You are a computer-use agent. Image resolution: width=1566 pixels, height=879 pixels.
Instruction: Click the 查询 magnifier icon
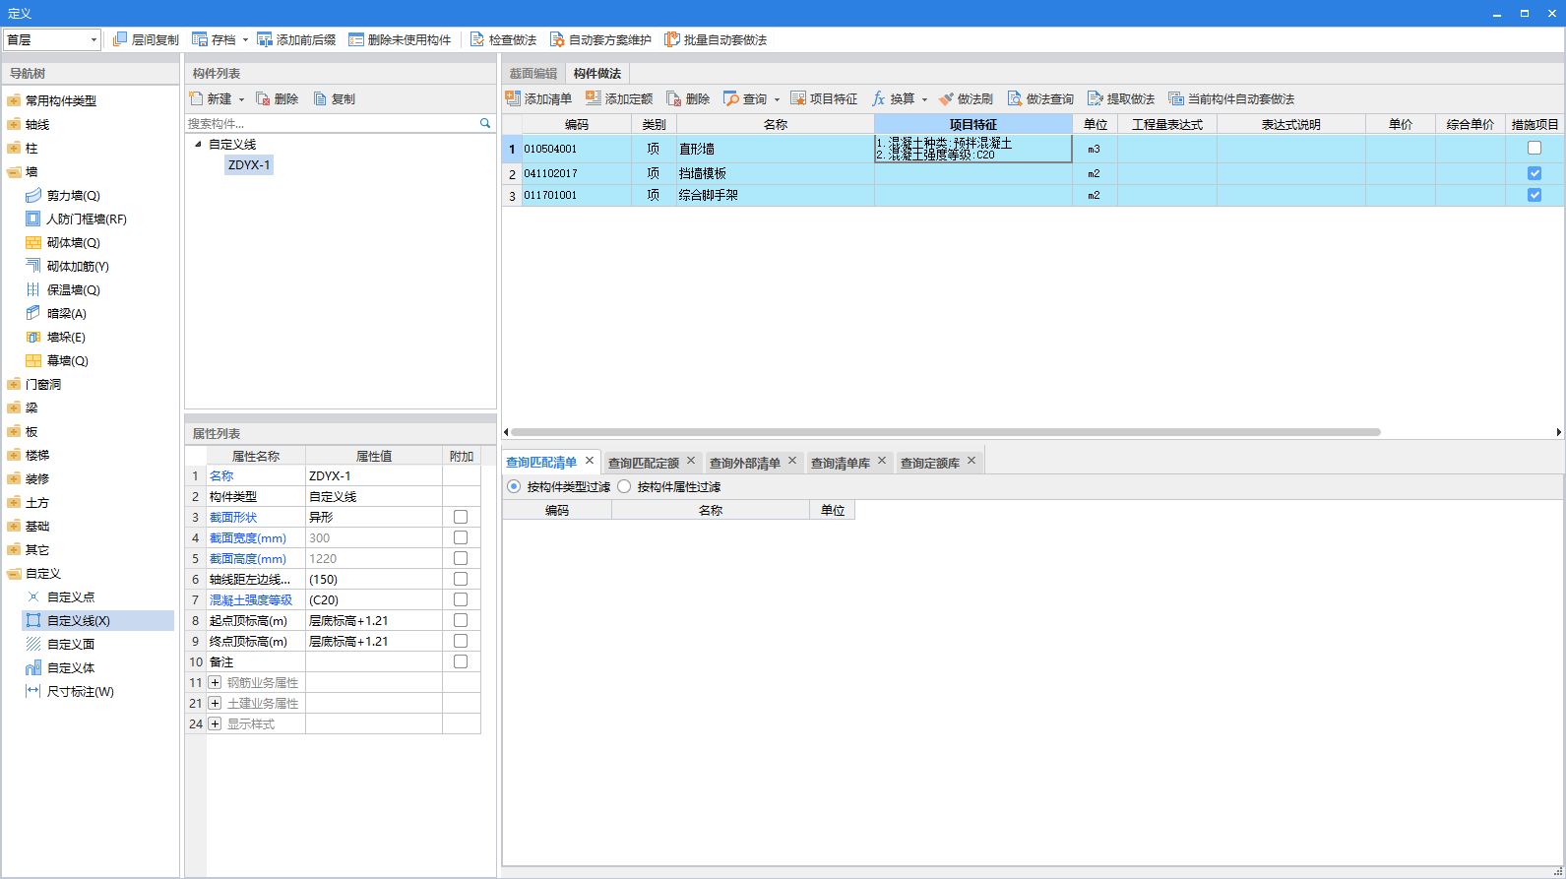(x=731, y=98)
